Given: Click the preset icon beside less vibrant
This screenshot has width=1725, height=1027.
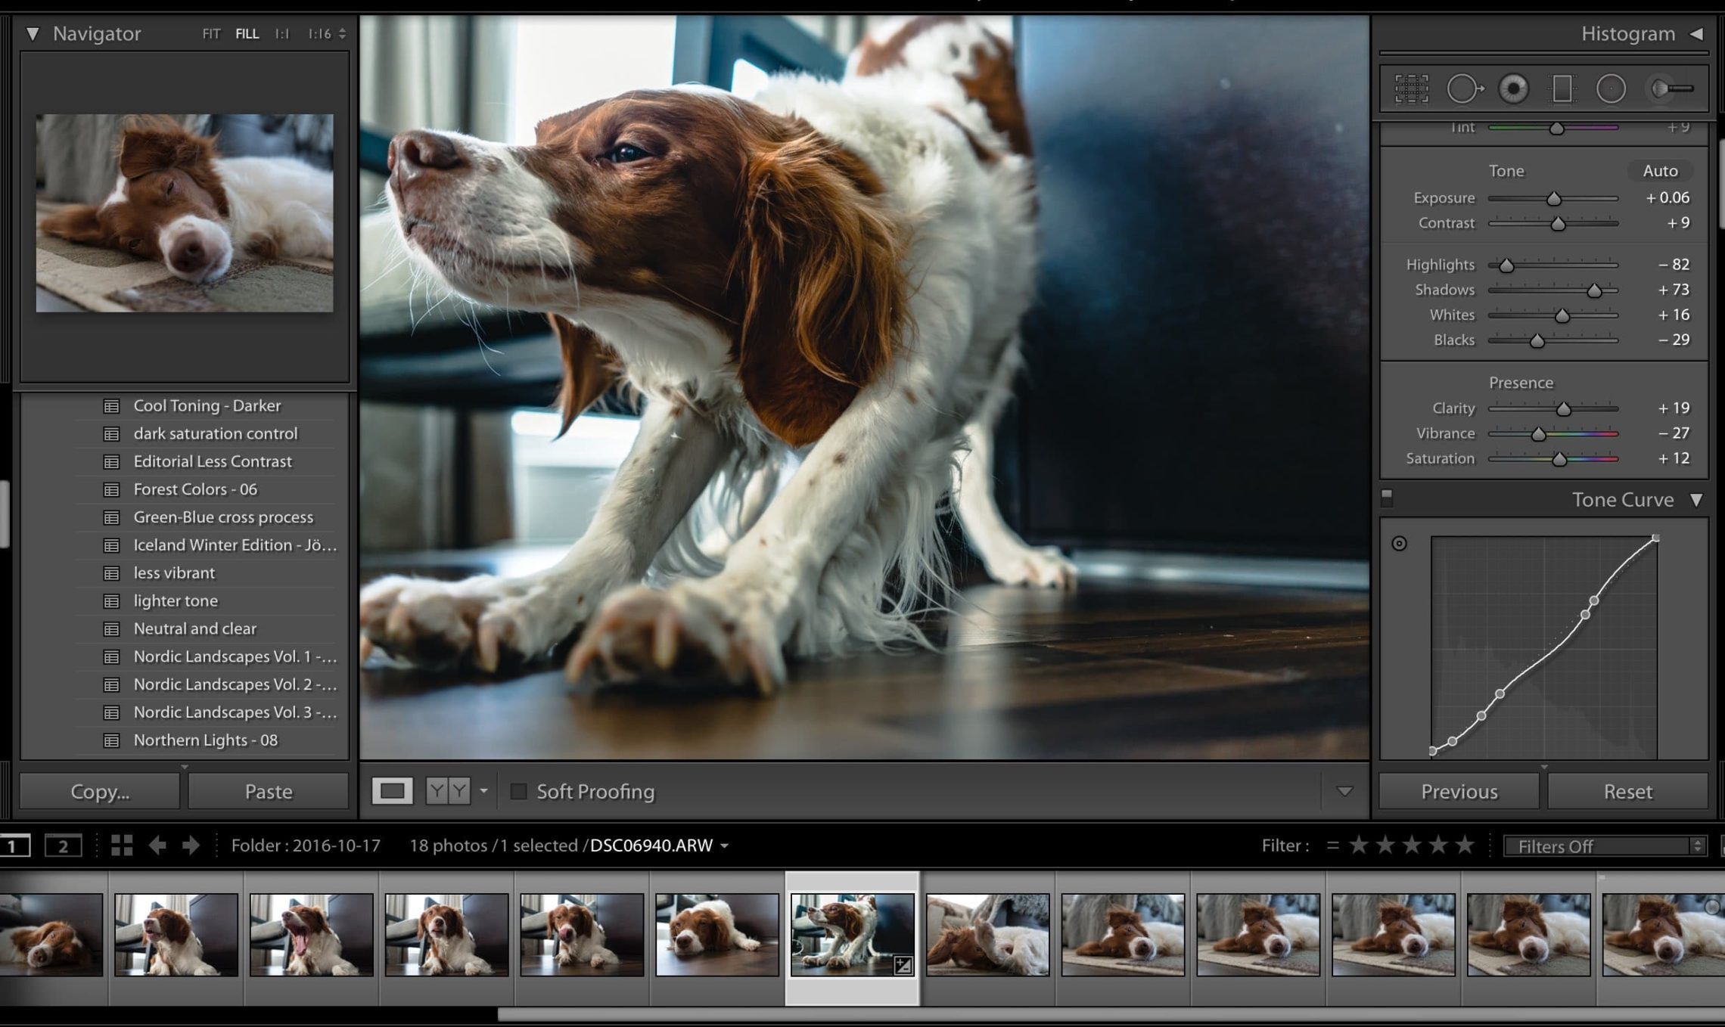Looking at the screenshot, I should point(111,573).
